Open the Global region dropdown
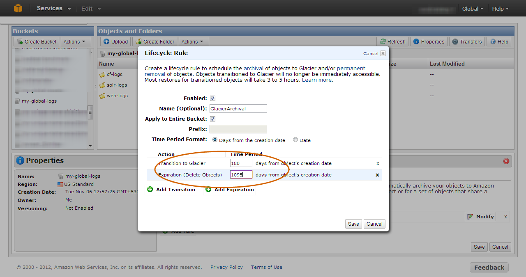This screenshot has width=526, height=277. pyautogui.click(x=472, y=9)
